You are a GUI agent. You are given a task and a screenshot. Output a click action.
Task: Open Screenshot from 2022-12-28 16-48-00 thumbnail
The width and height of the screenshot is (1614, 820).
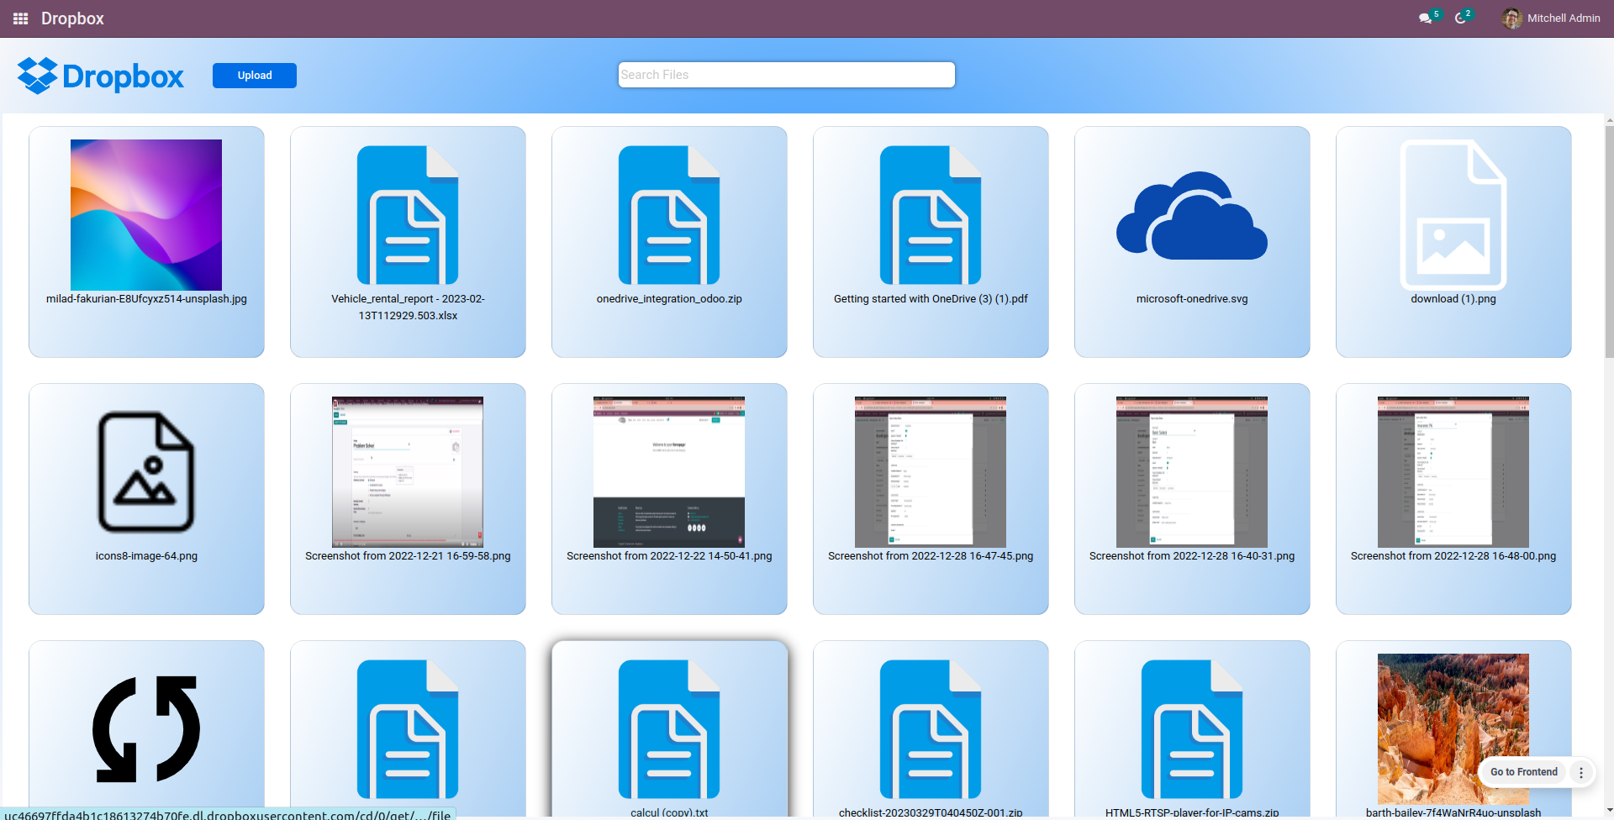pyautogui.click(x=1453, y=472)
